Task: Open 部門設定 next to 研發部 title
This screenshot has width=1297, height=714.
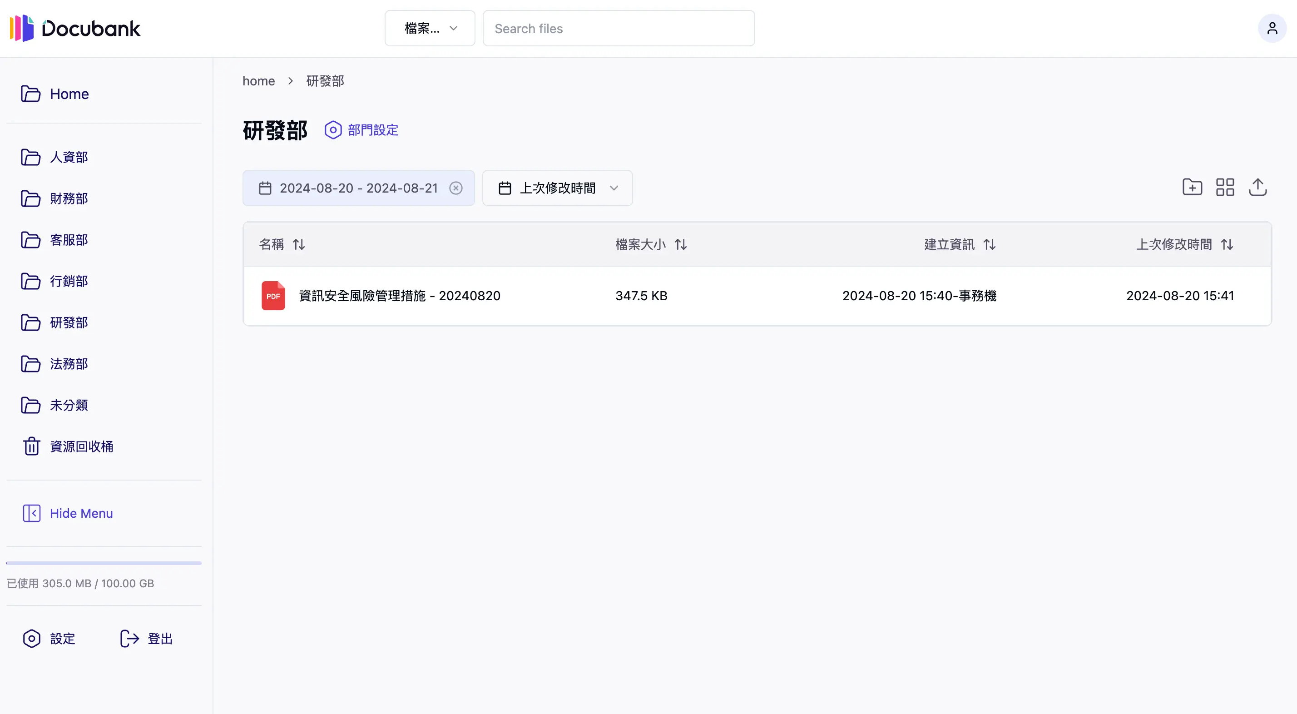Action: click(361, 130)
